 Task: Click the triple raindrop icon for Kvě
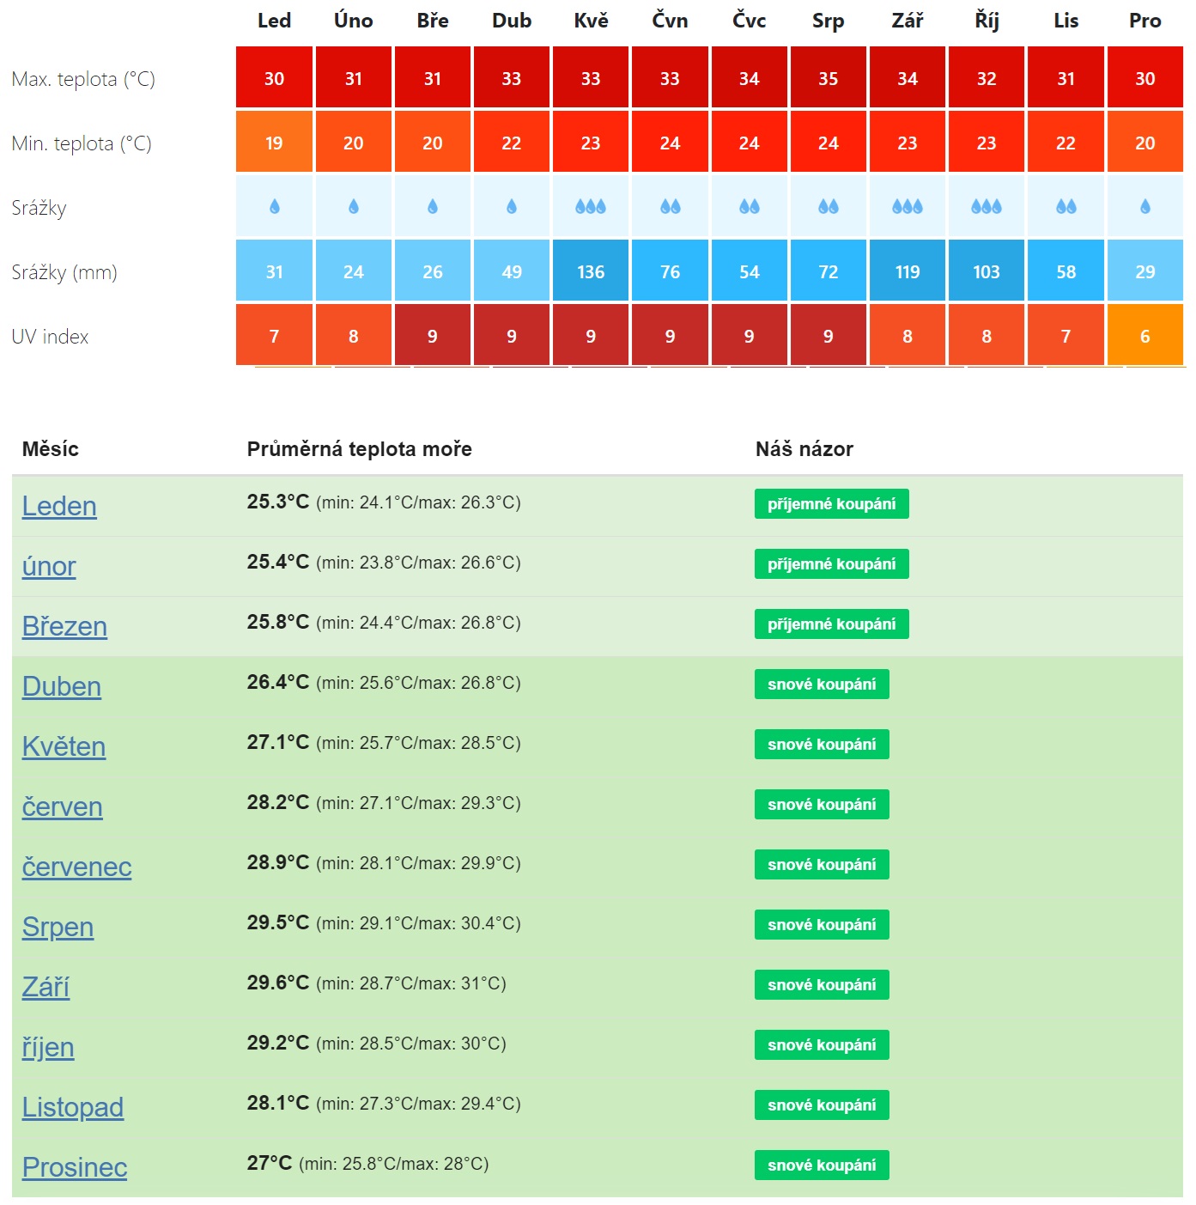click(x=591, y=207)
